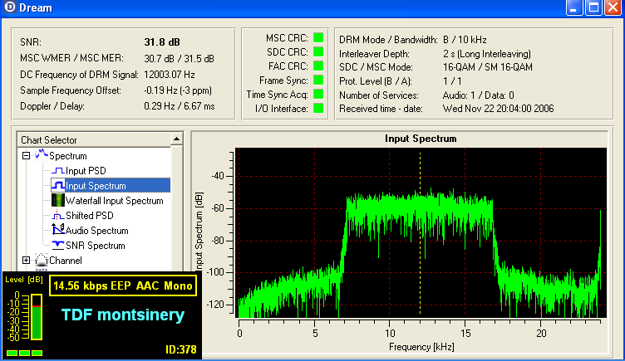Click the Channel category label
625x361 pixels.
click(66, 261)
